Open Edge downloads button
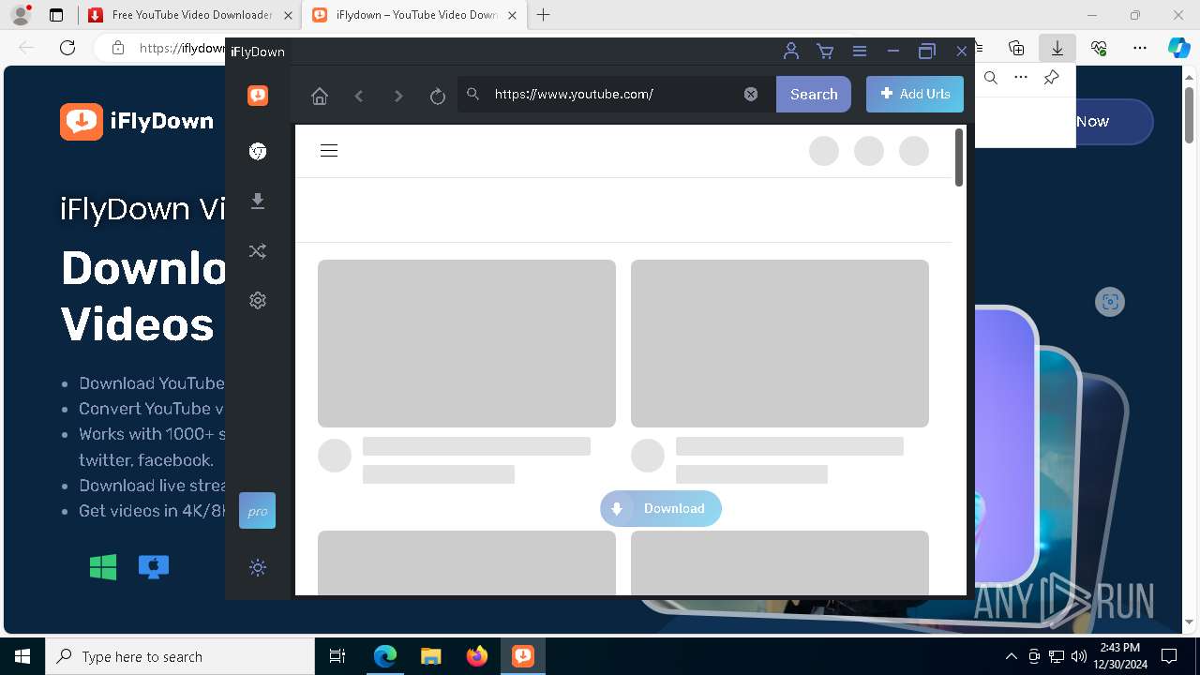This screenshot has height=675, width=1200. pyautogui.click(x=1057, y=48)
